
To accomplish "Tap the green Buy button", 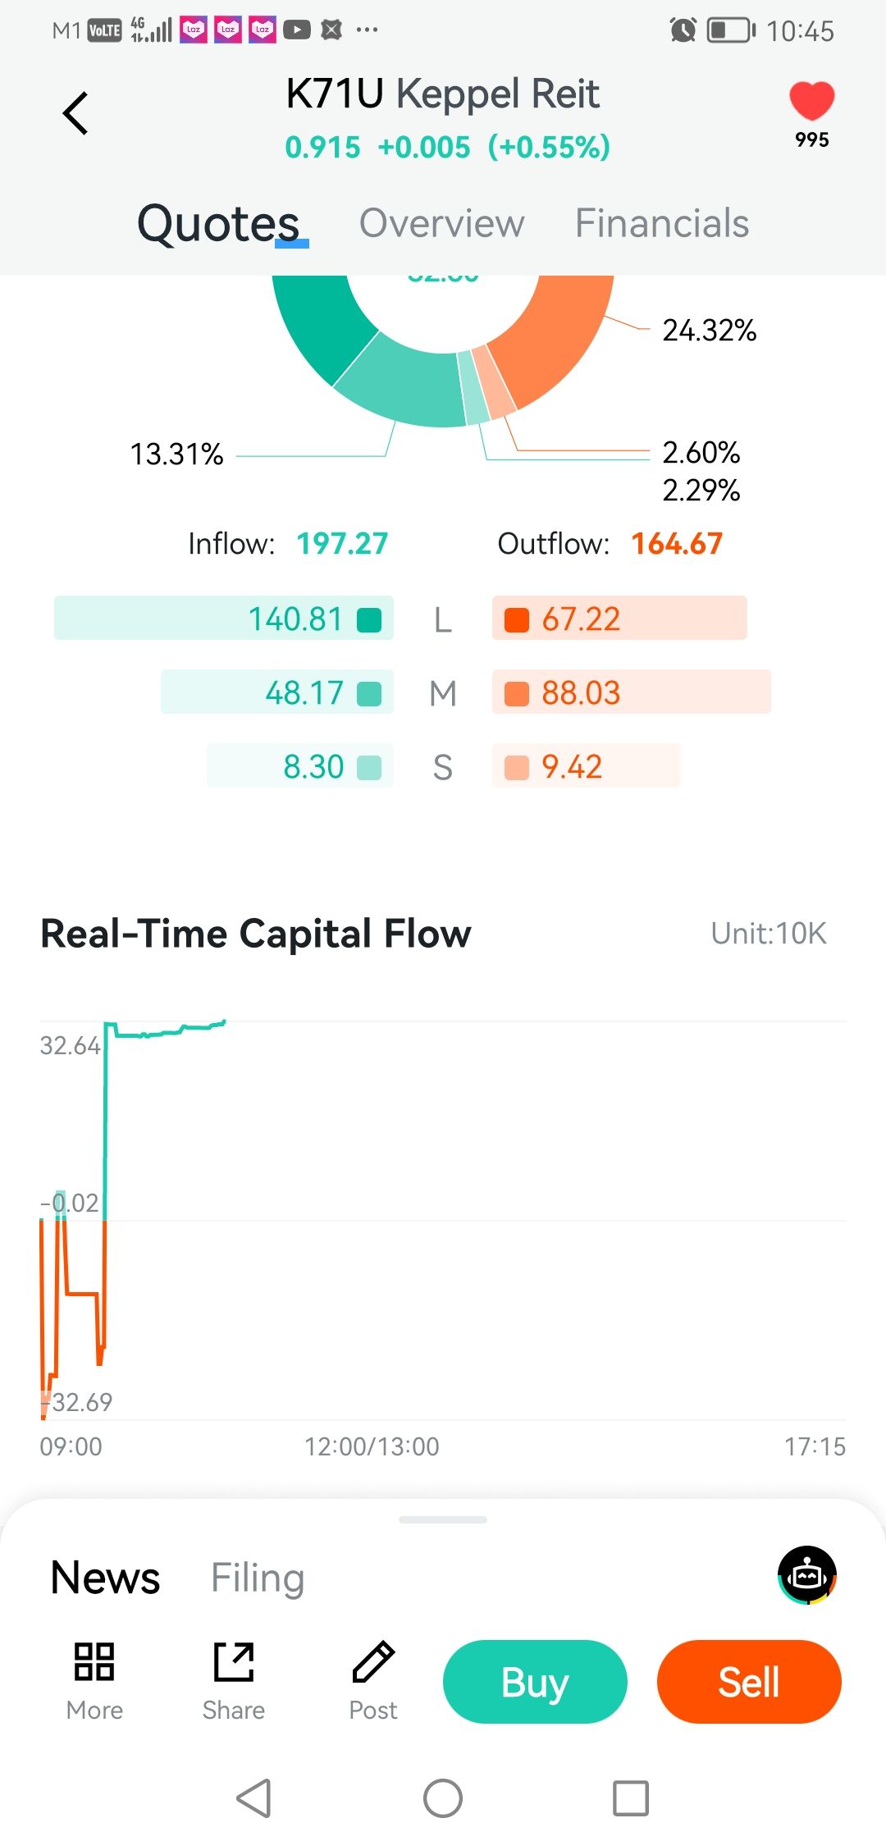I will (535, 1682).
